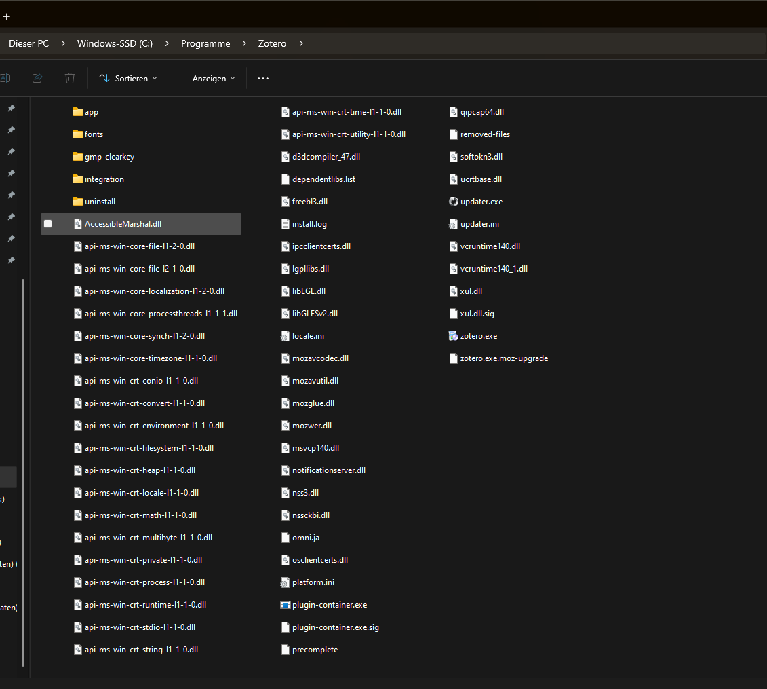This screenshot has width=767, height=689.
Task: Select the plugin-container.exe icon
Action: pyautogui.click(x=286, y=605)
